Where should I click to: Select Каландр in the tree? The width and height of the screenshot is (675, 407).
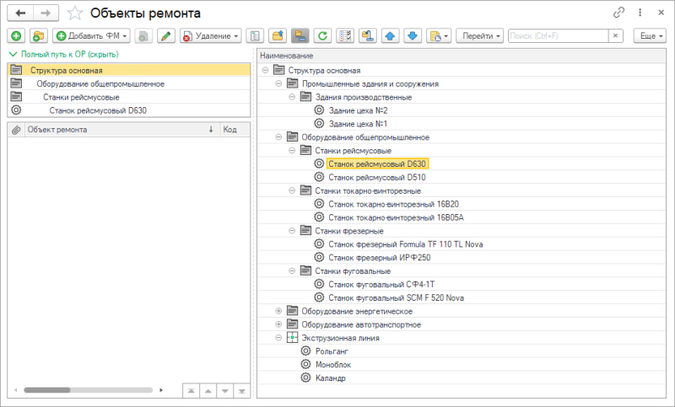pos(331,378)
